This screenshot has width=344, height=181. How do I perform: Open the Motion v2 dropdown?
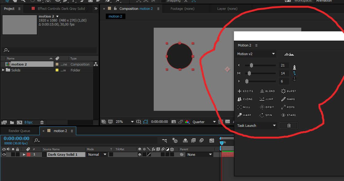pyautogui.click(x=256, y=54)
